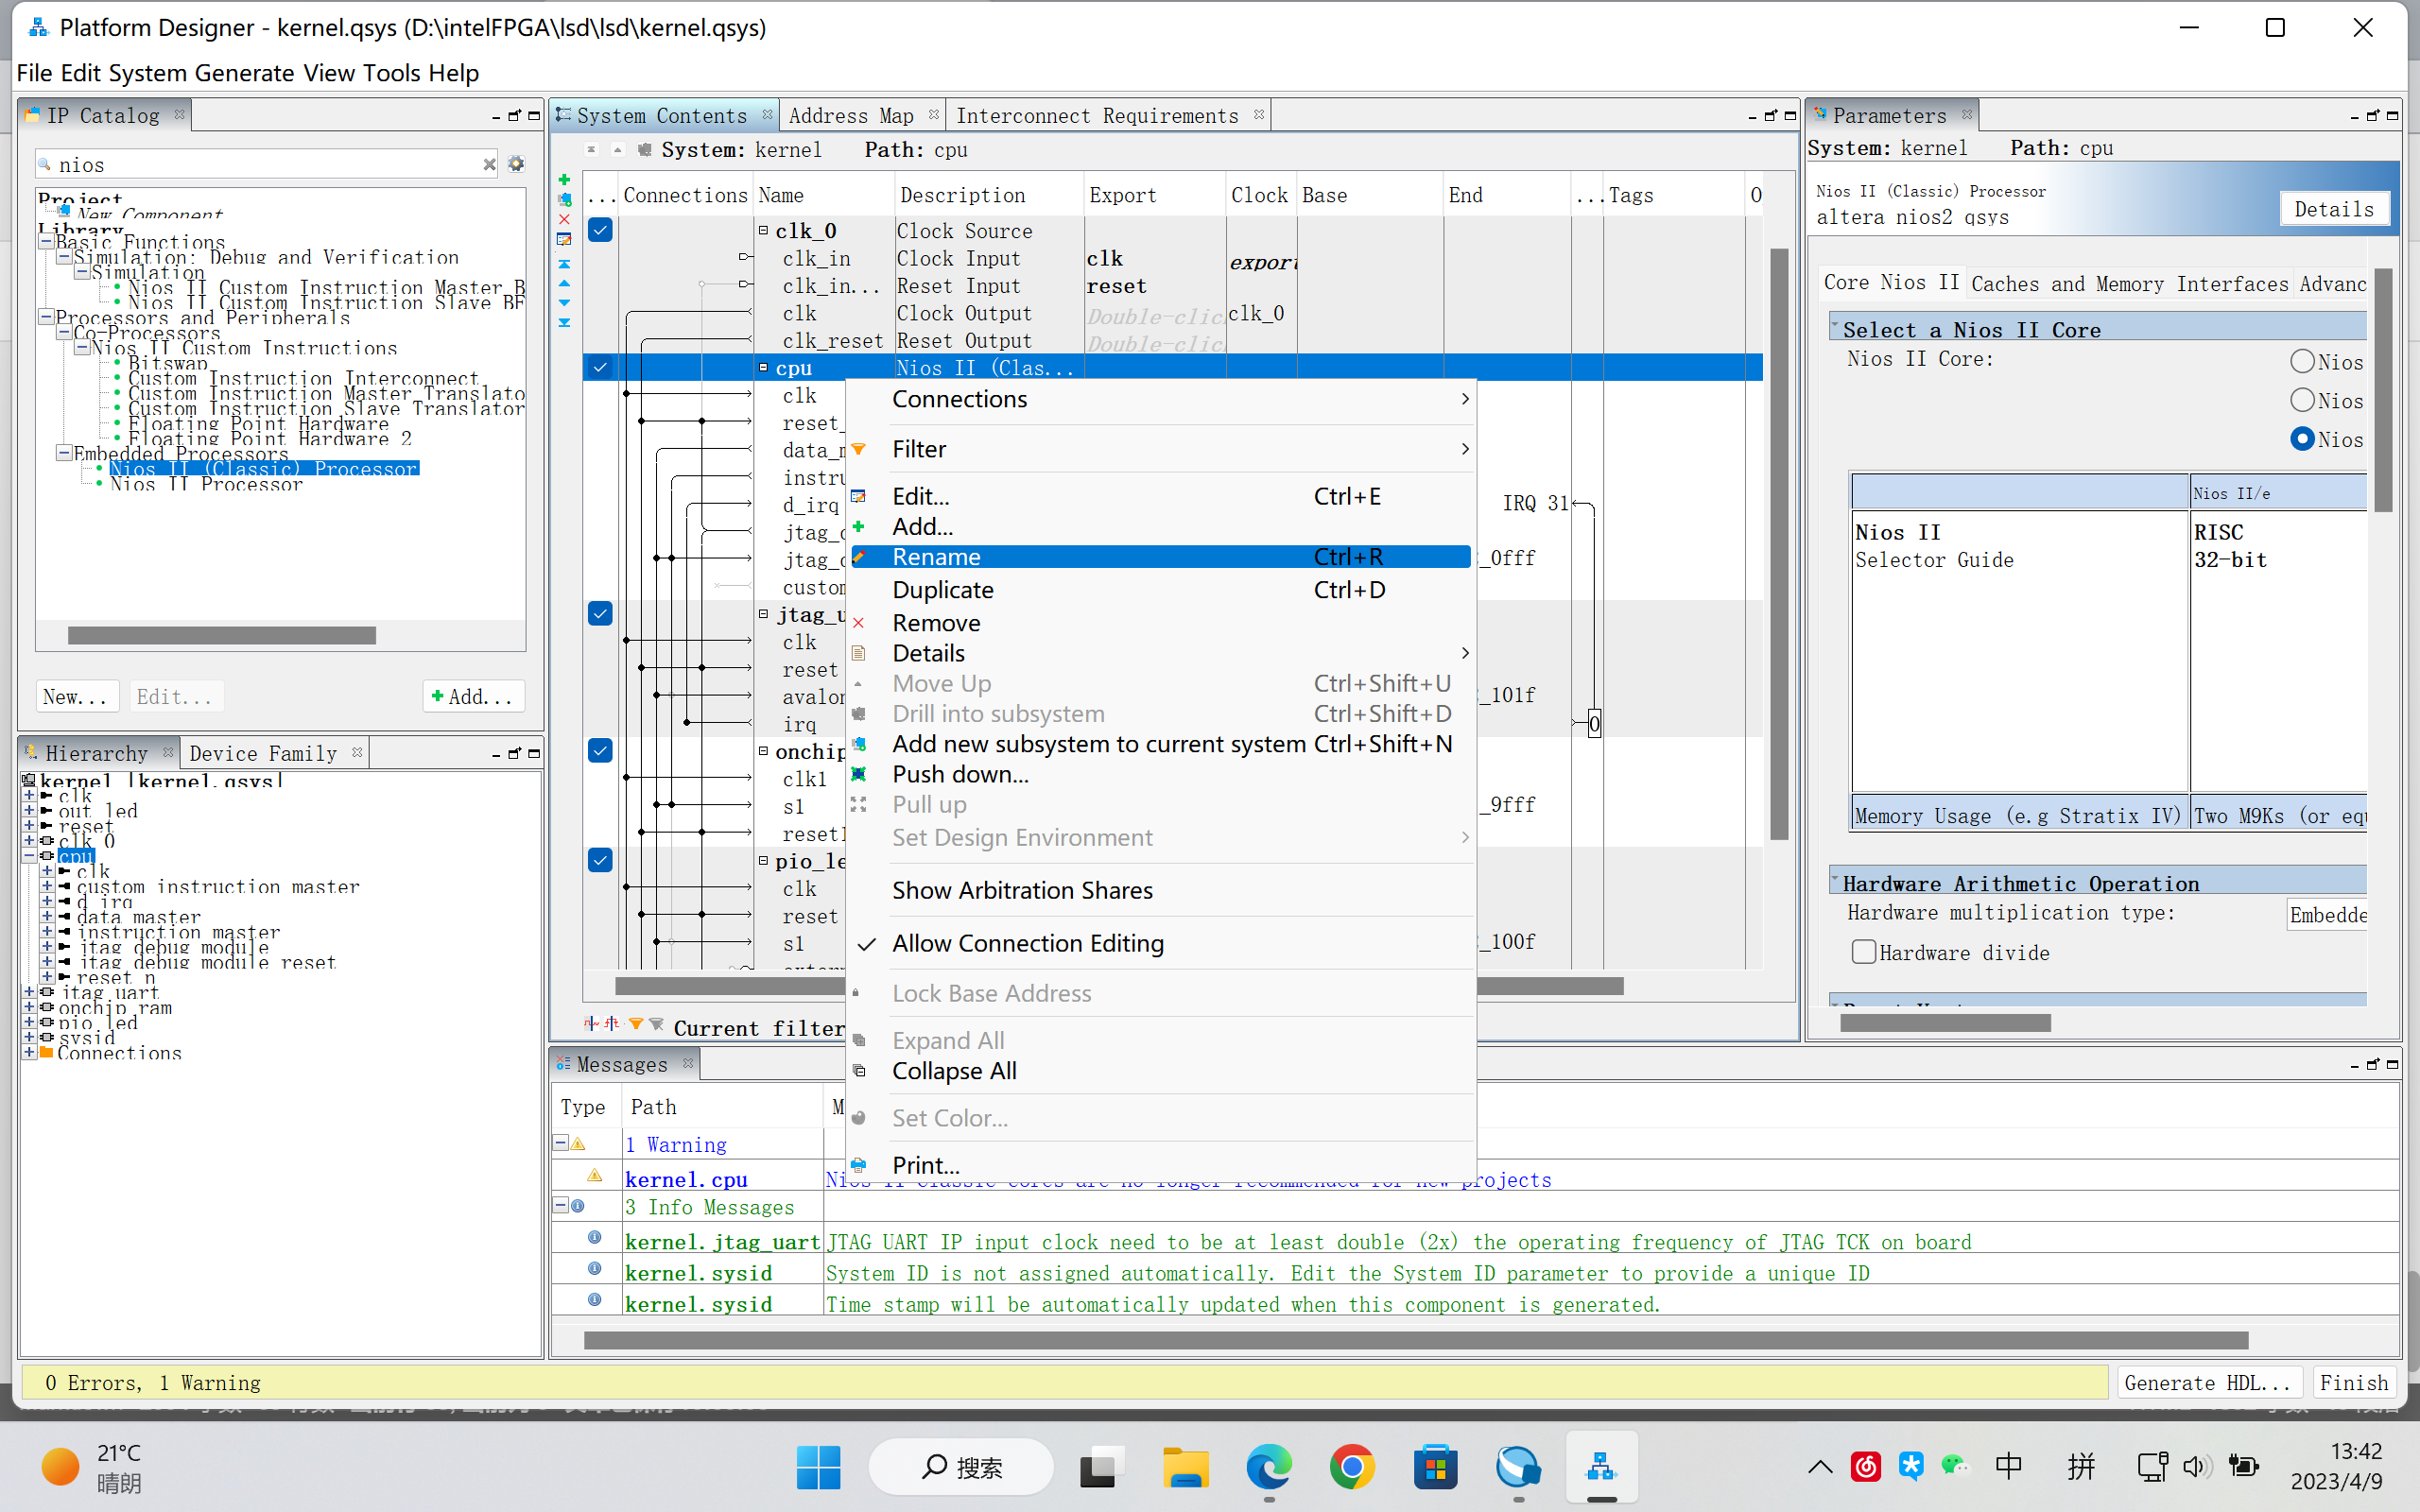2420x1512 pixels.
Task: Click the edit-parameters icon in System Contents toolbar
Action: (x=564, y=240)
